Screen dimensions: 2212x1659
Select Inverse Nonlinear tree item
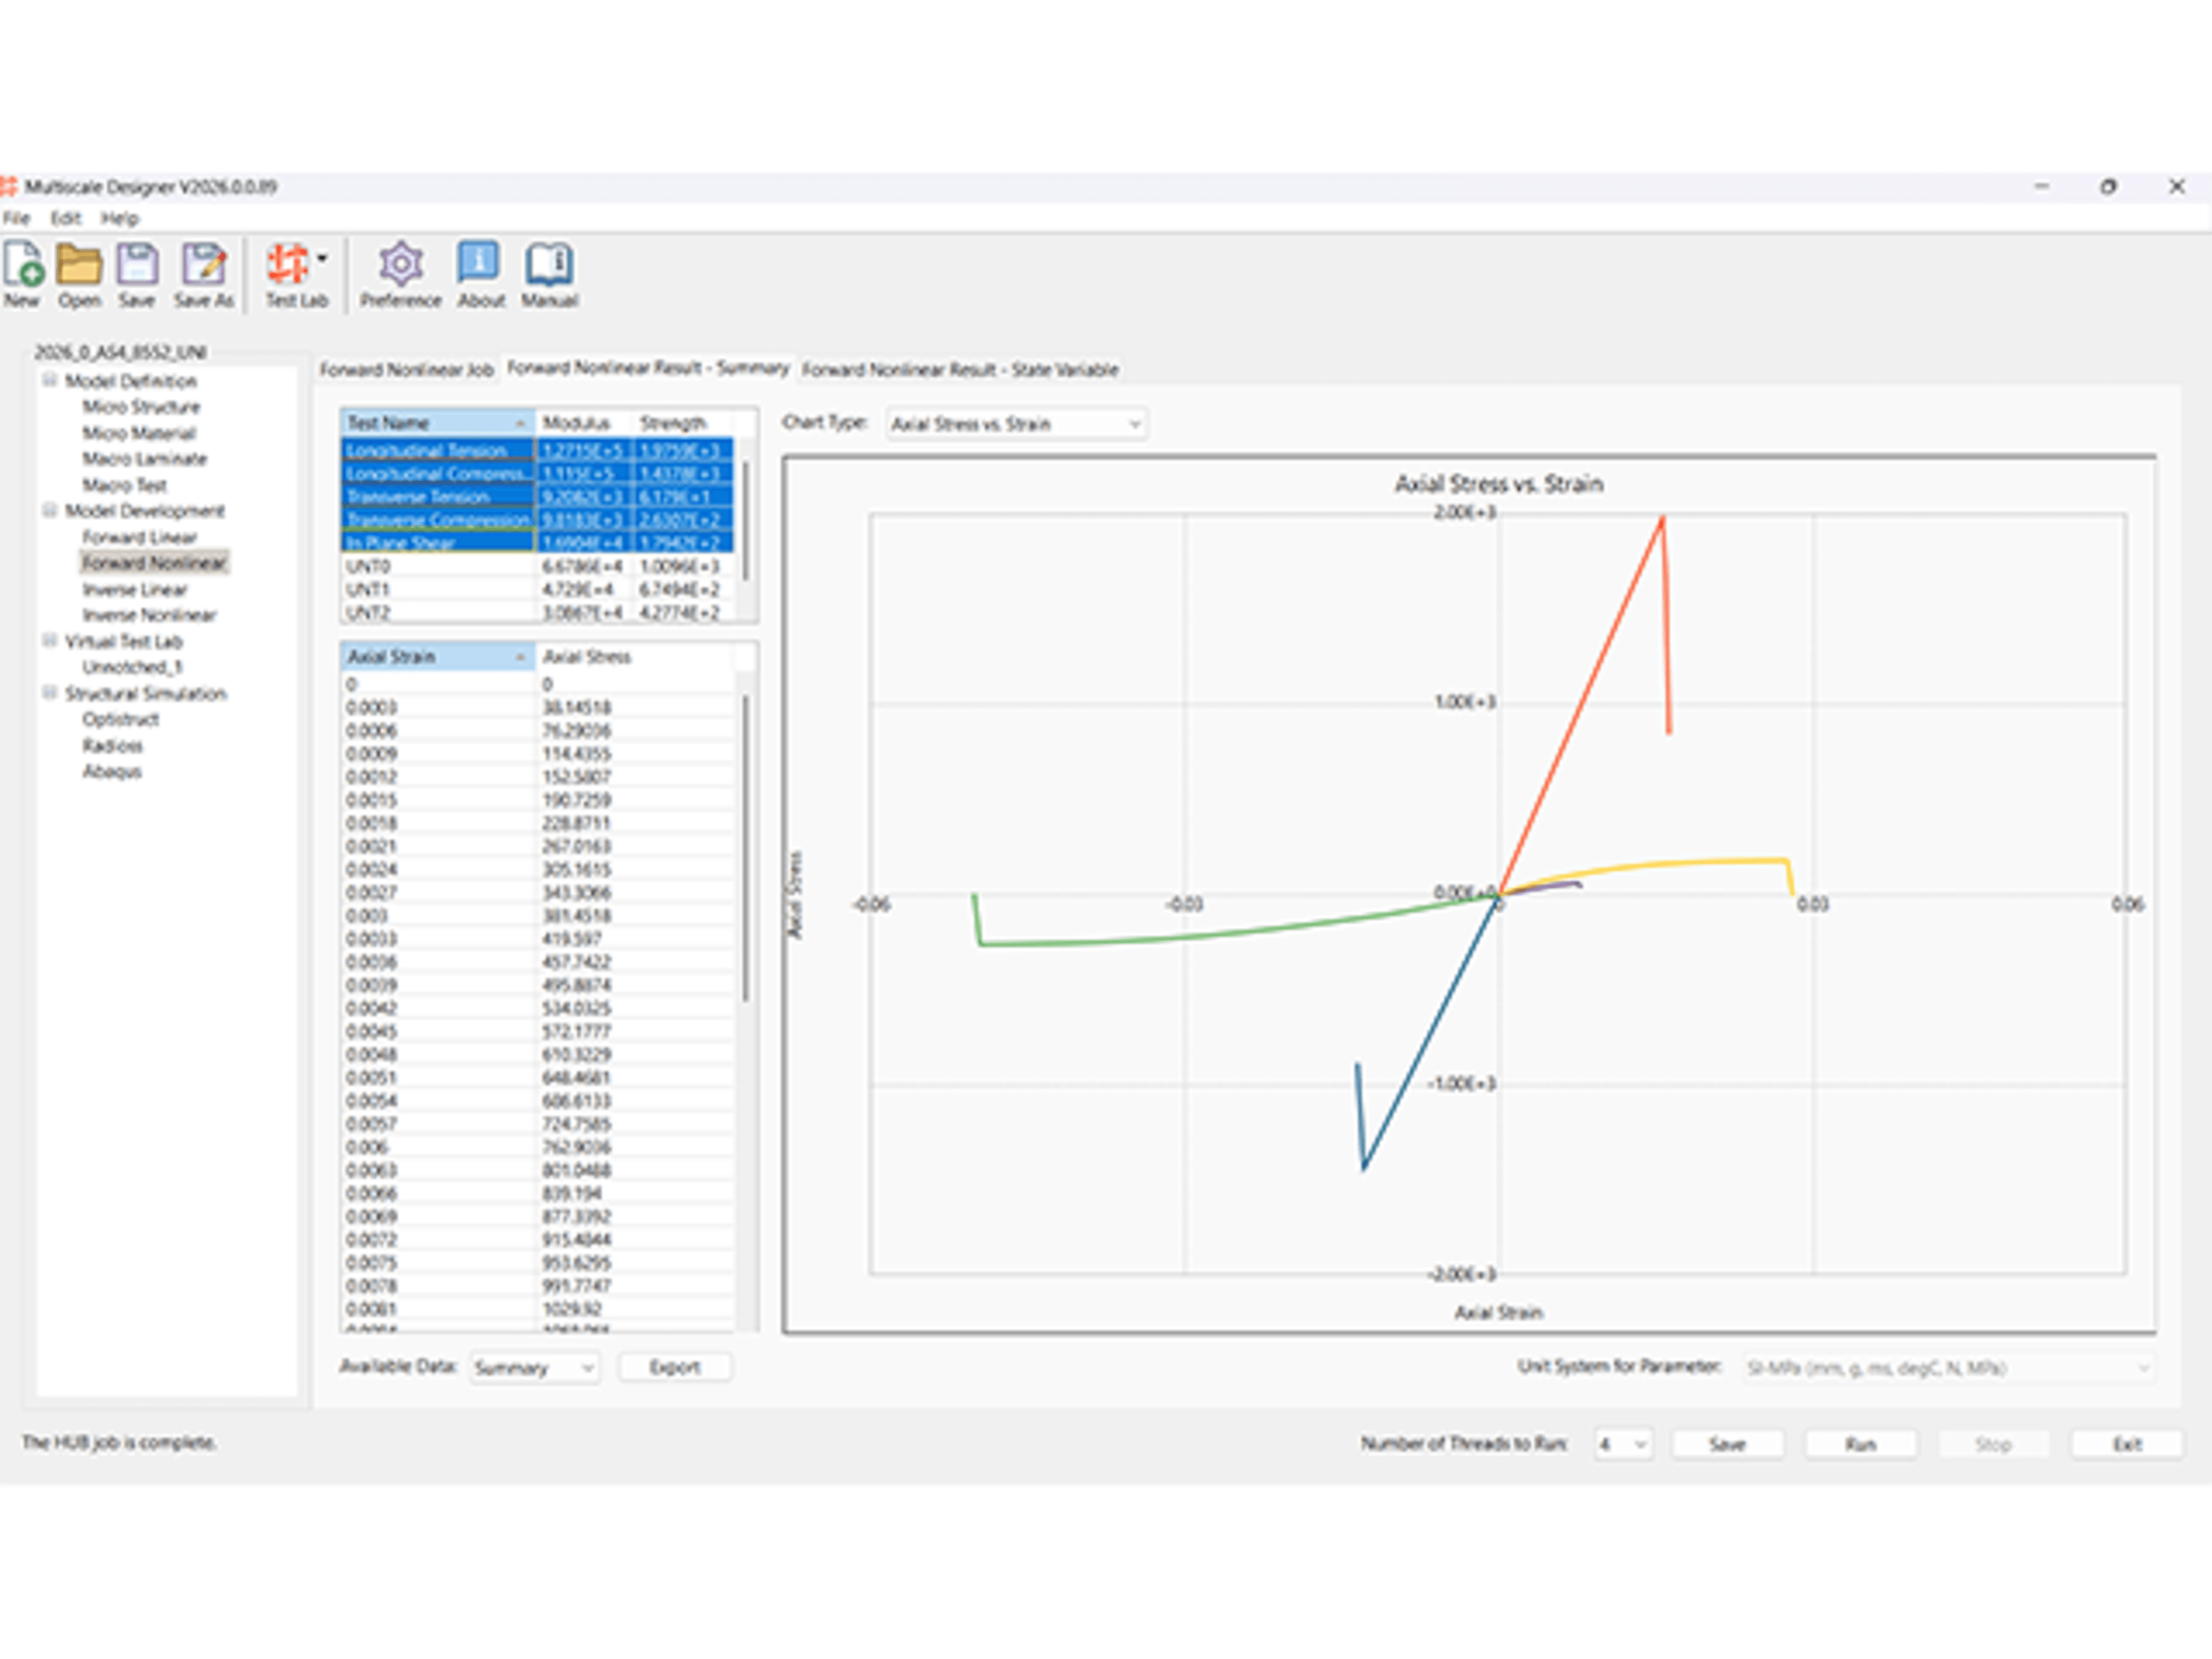(x=149, y=615)
